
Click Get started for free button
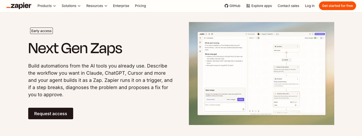coord(337,6)
